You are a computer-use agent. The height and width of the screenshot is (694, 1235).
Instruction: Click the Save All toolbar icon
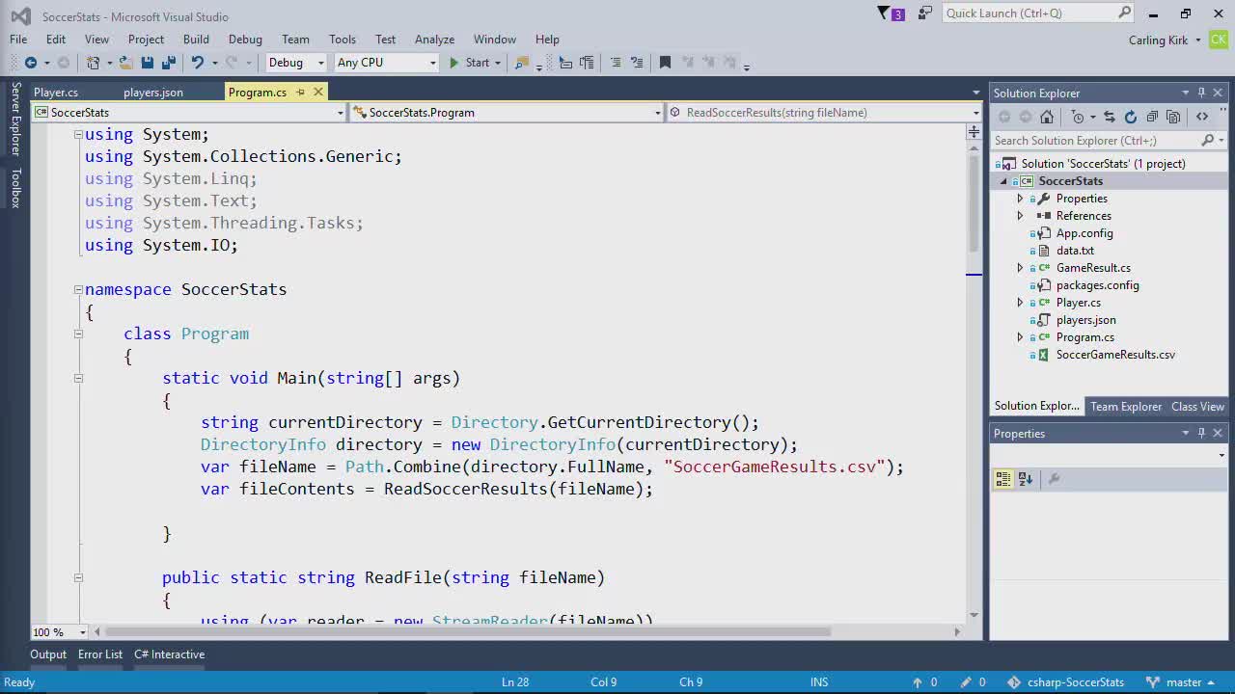click(x=168, y=62)
